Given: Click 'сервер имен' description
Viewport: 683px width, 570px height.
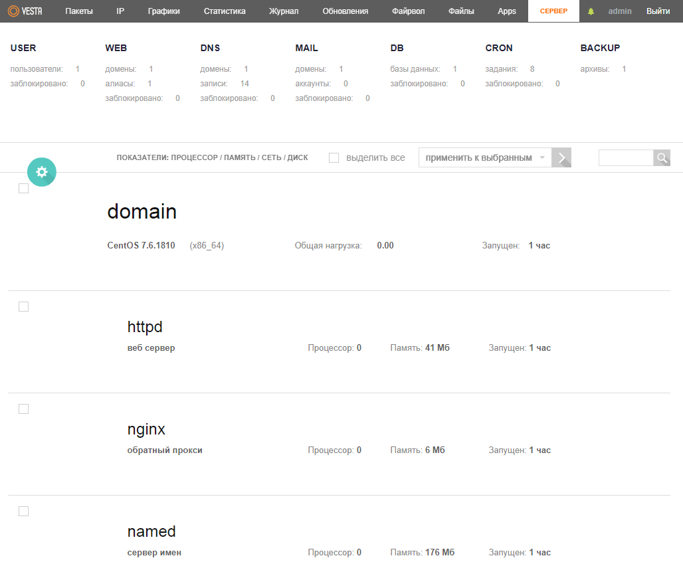Looking at the screenshot, I should [154, 553].
